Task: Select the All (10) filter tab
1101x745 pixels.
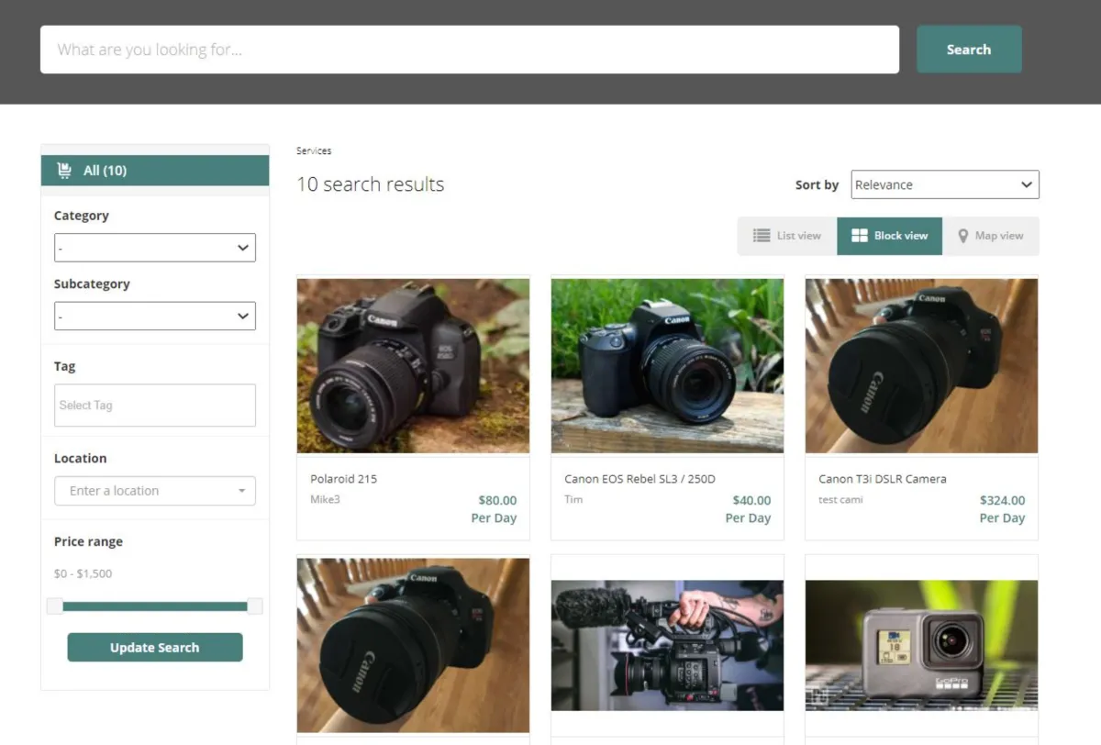Action: point(155,171)
